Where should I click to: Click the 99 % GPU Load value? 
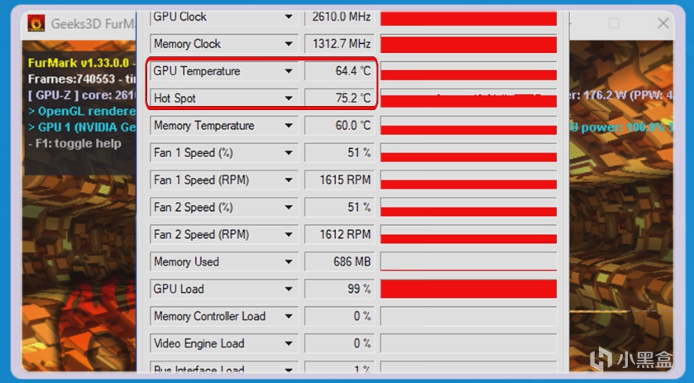tap(339, 290)
